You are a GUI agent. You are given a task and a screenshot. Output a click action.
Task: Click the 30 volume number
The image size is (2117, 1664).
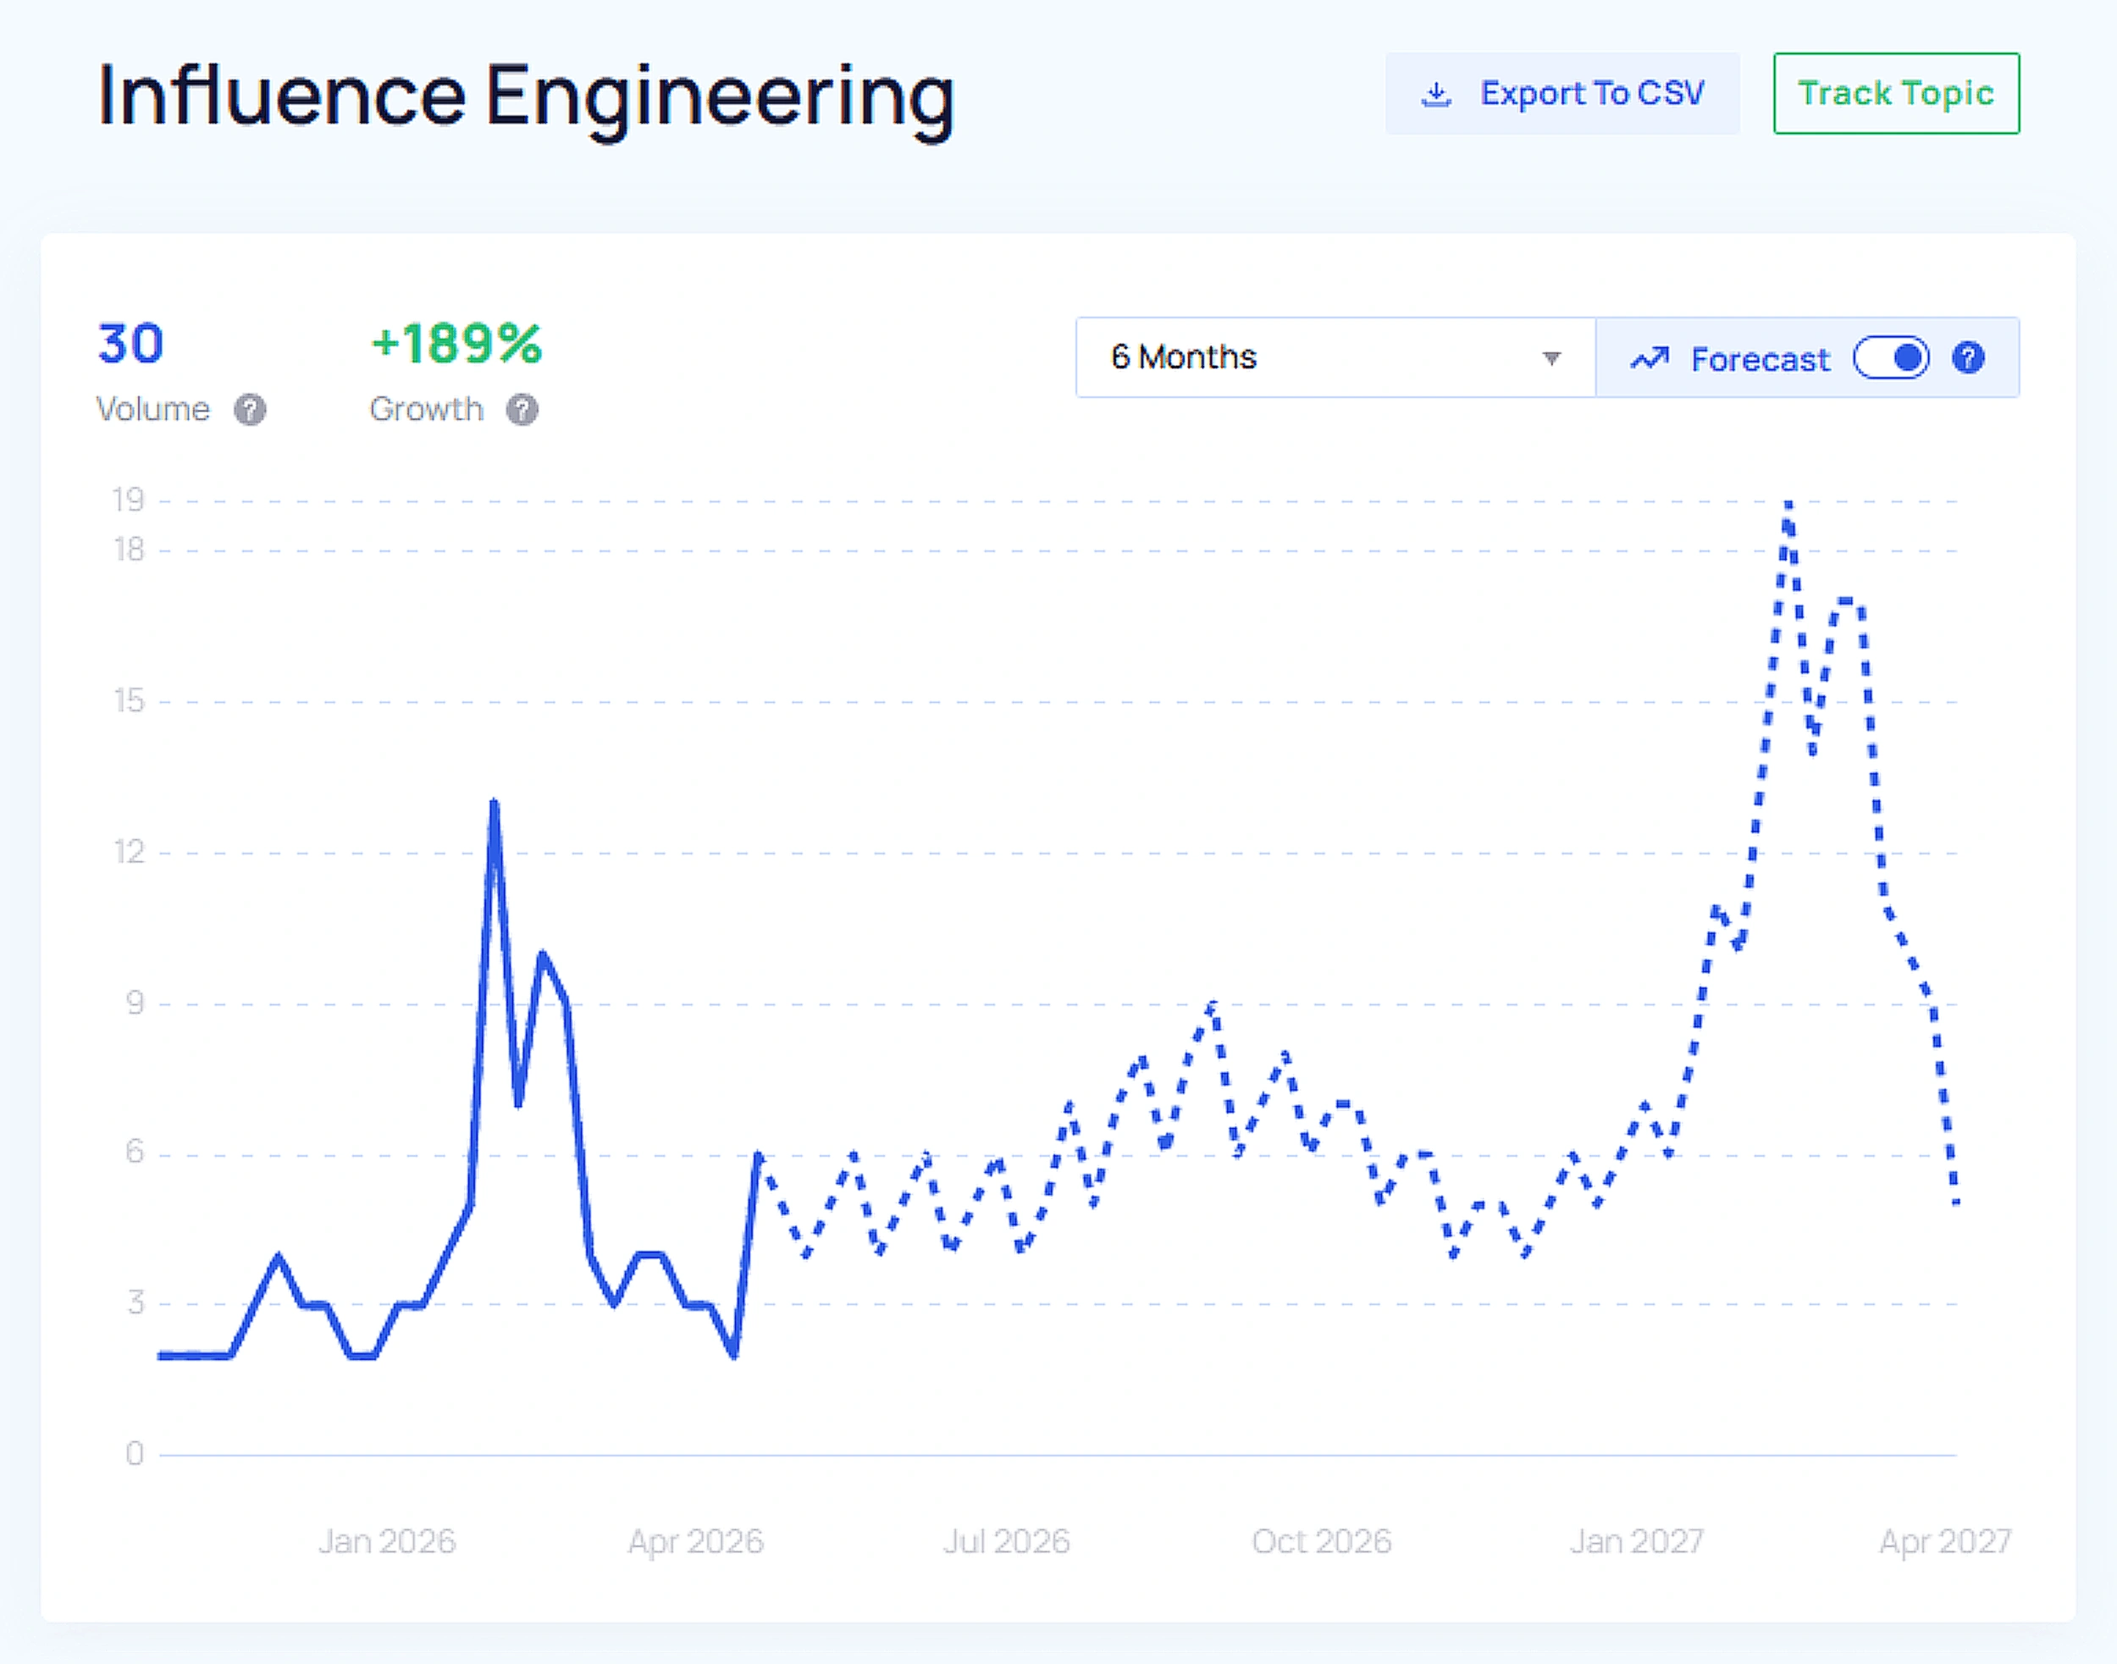coord(130,344)
